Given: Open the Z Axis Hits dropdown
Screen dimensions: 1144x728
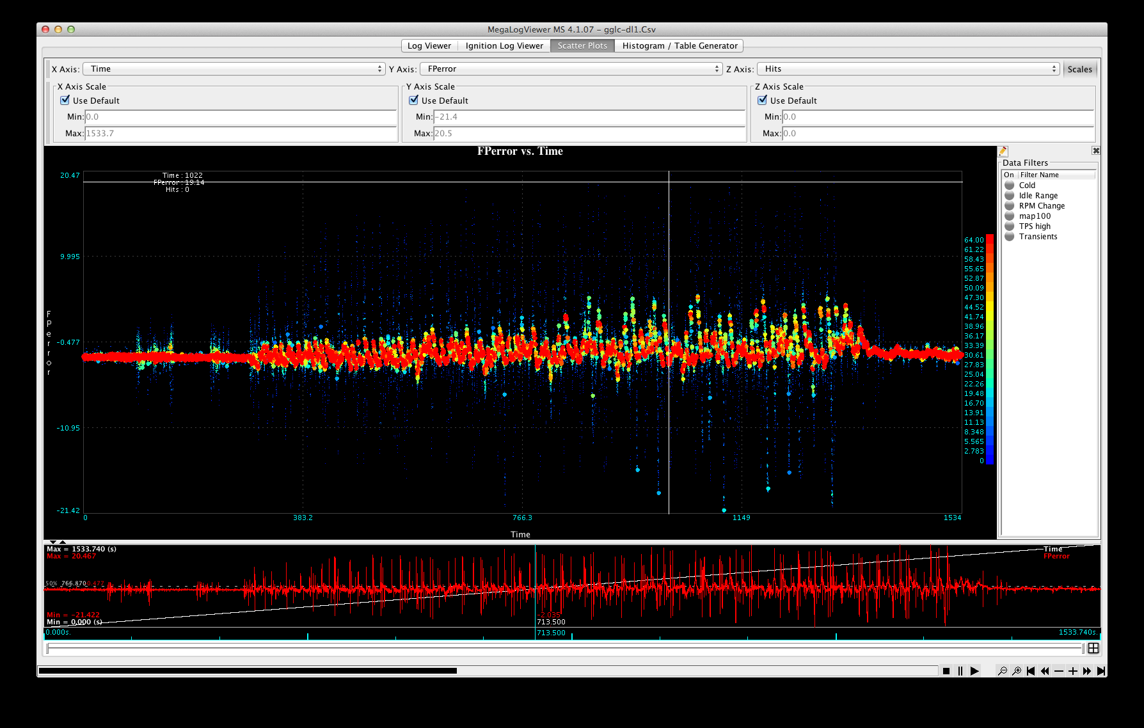Looking at the screenshot, I should pyautogui.click(x=908, y=69).
